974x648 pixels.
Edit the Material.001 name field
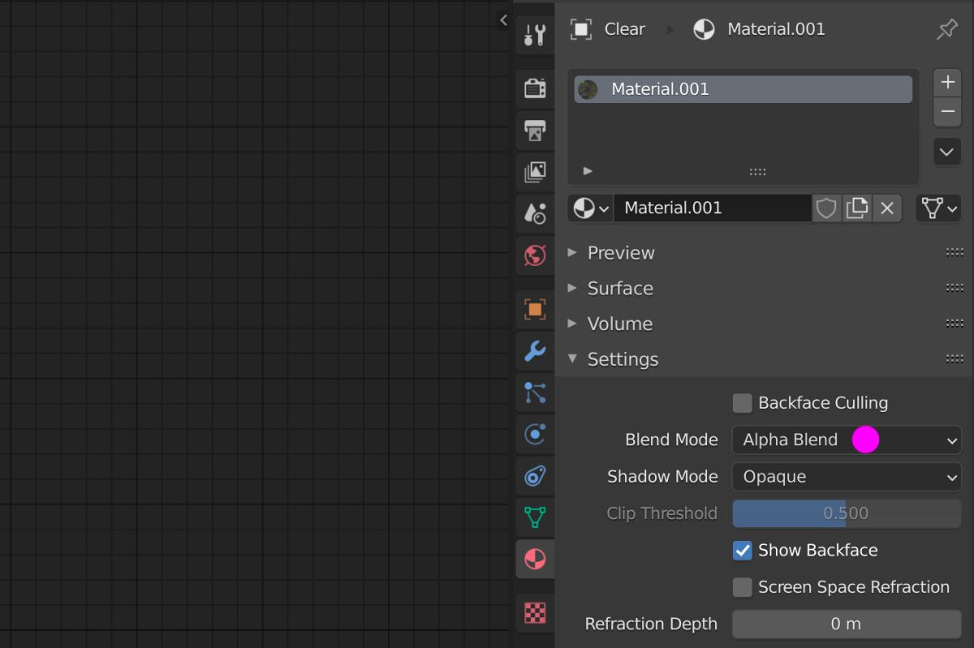tap(712, 208)
